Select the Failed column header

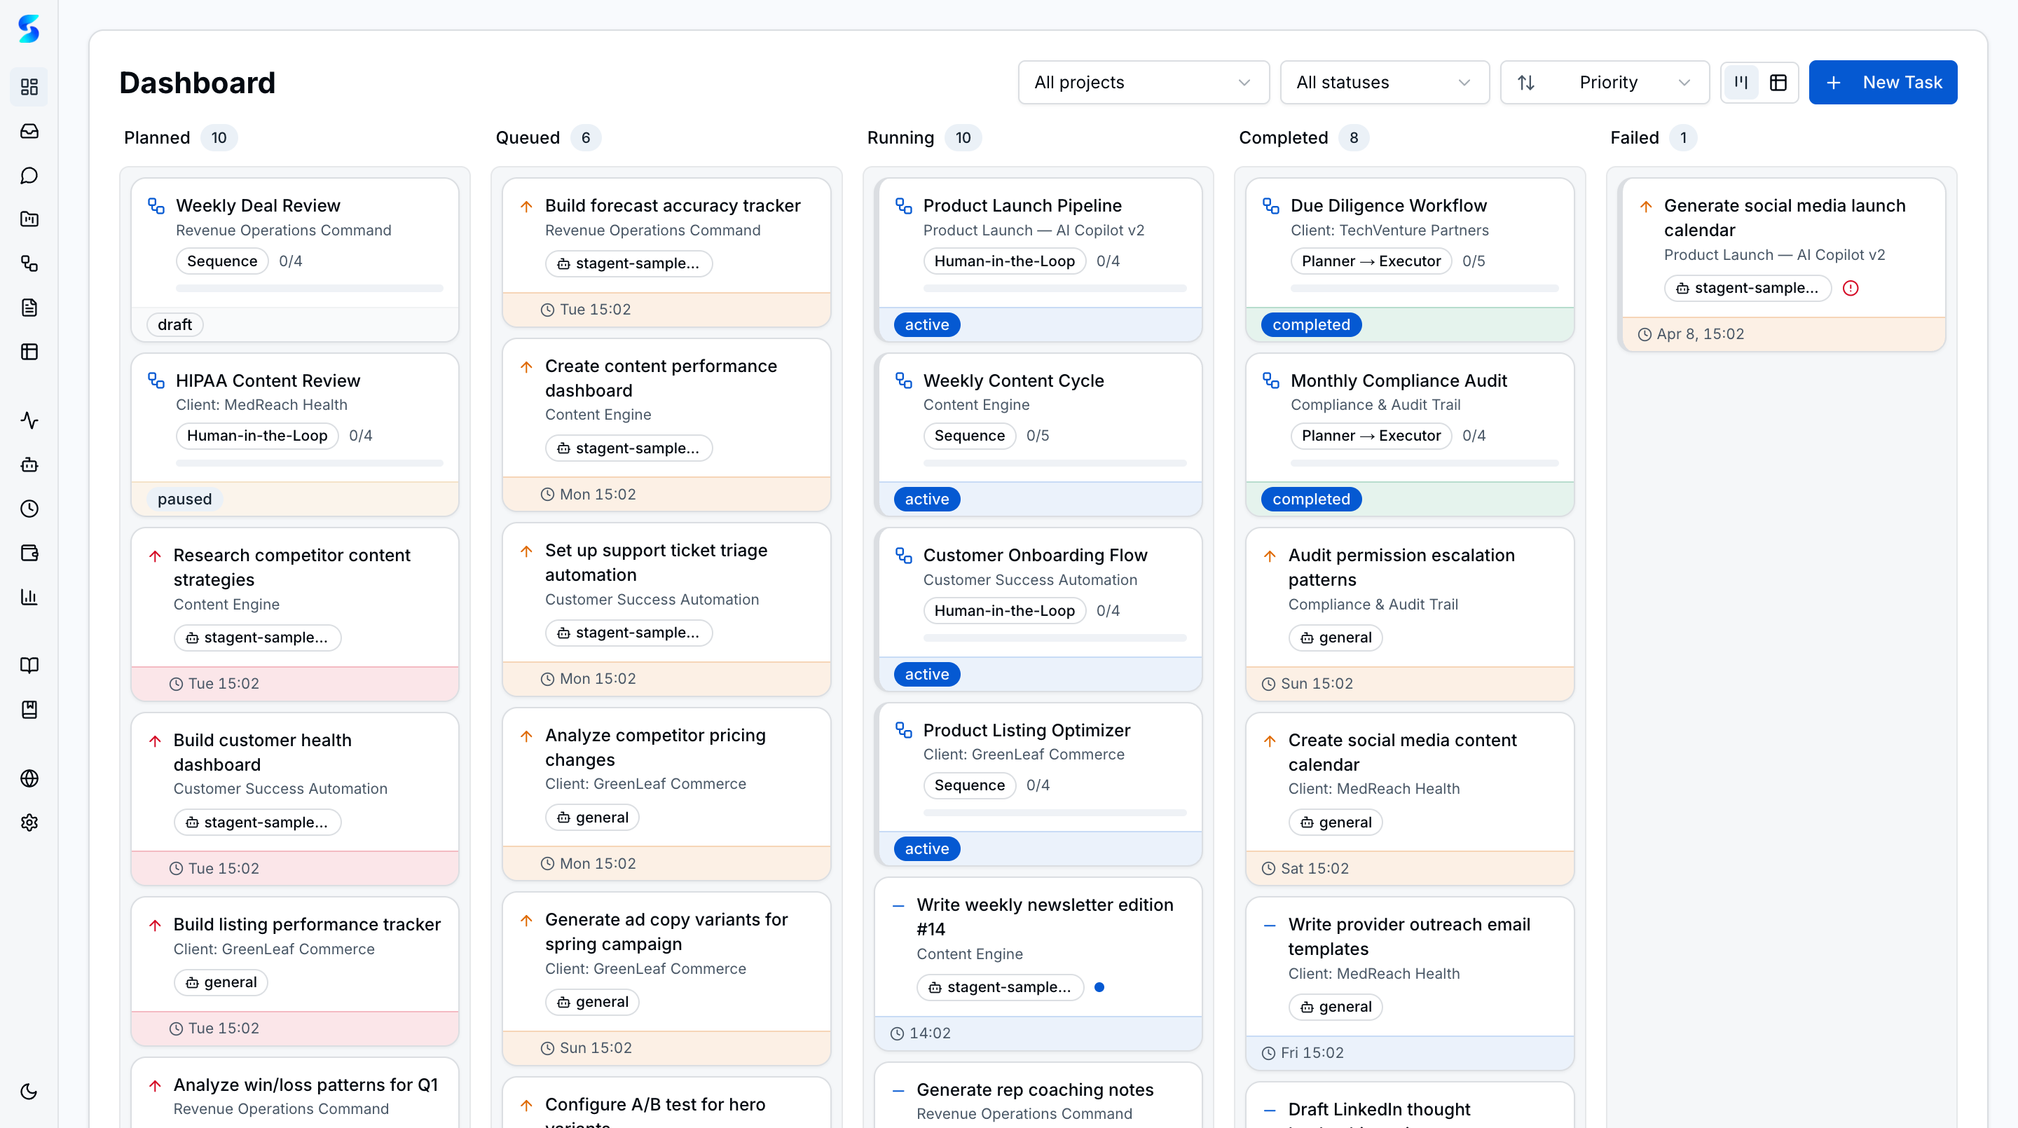(x=1634, y=138)
